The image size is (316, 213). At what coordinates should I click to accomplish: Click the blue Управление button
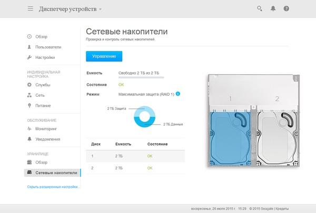point(104,56)
